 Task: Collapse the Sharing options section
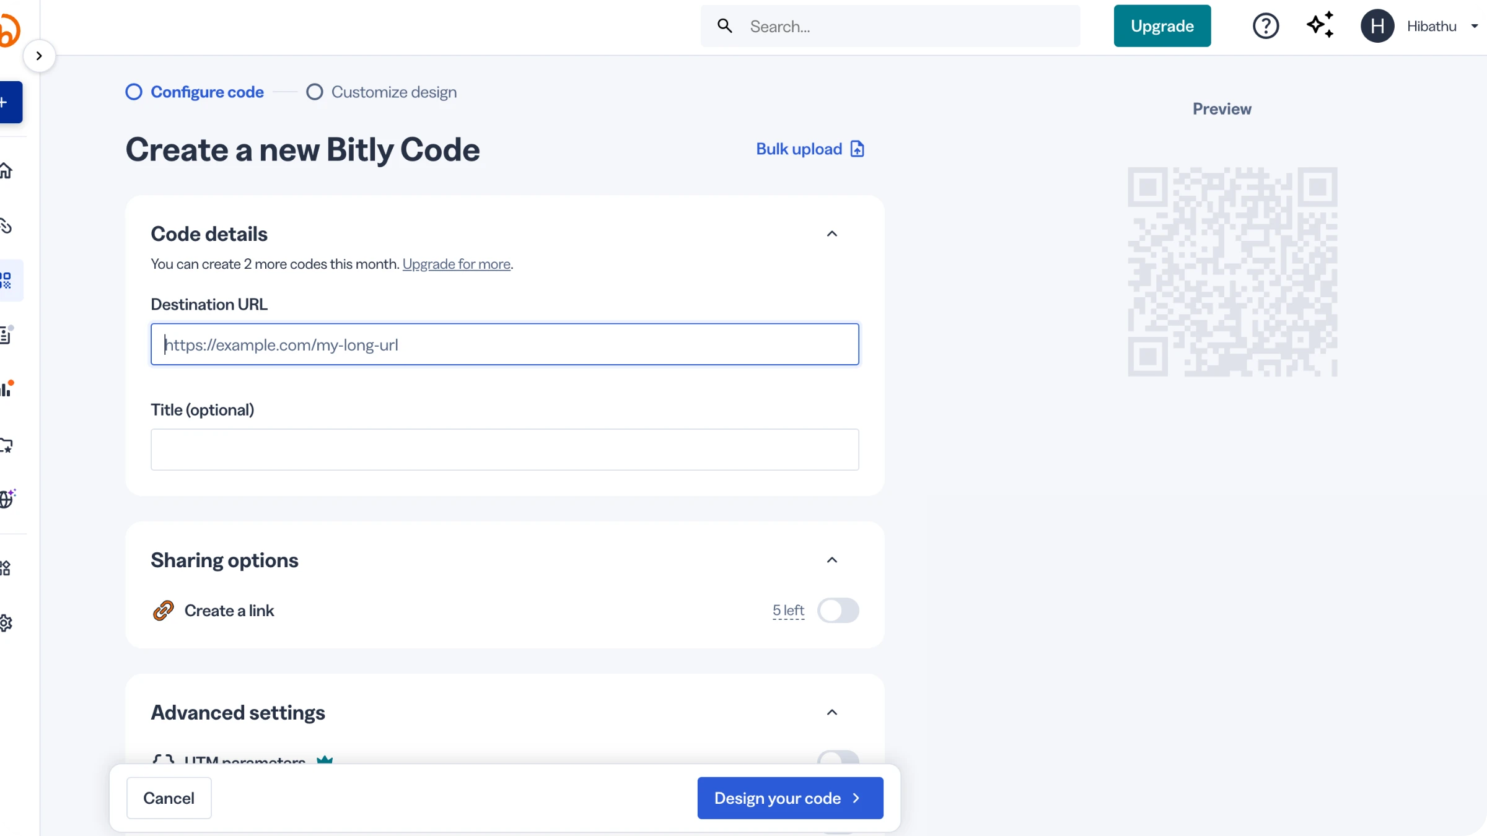pyautogui.click(x=832, y=560)
